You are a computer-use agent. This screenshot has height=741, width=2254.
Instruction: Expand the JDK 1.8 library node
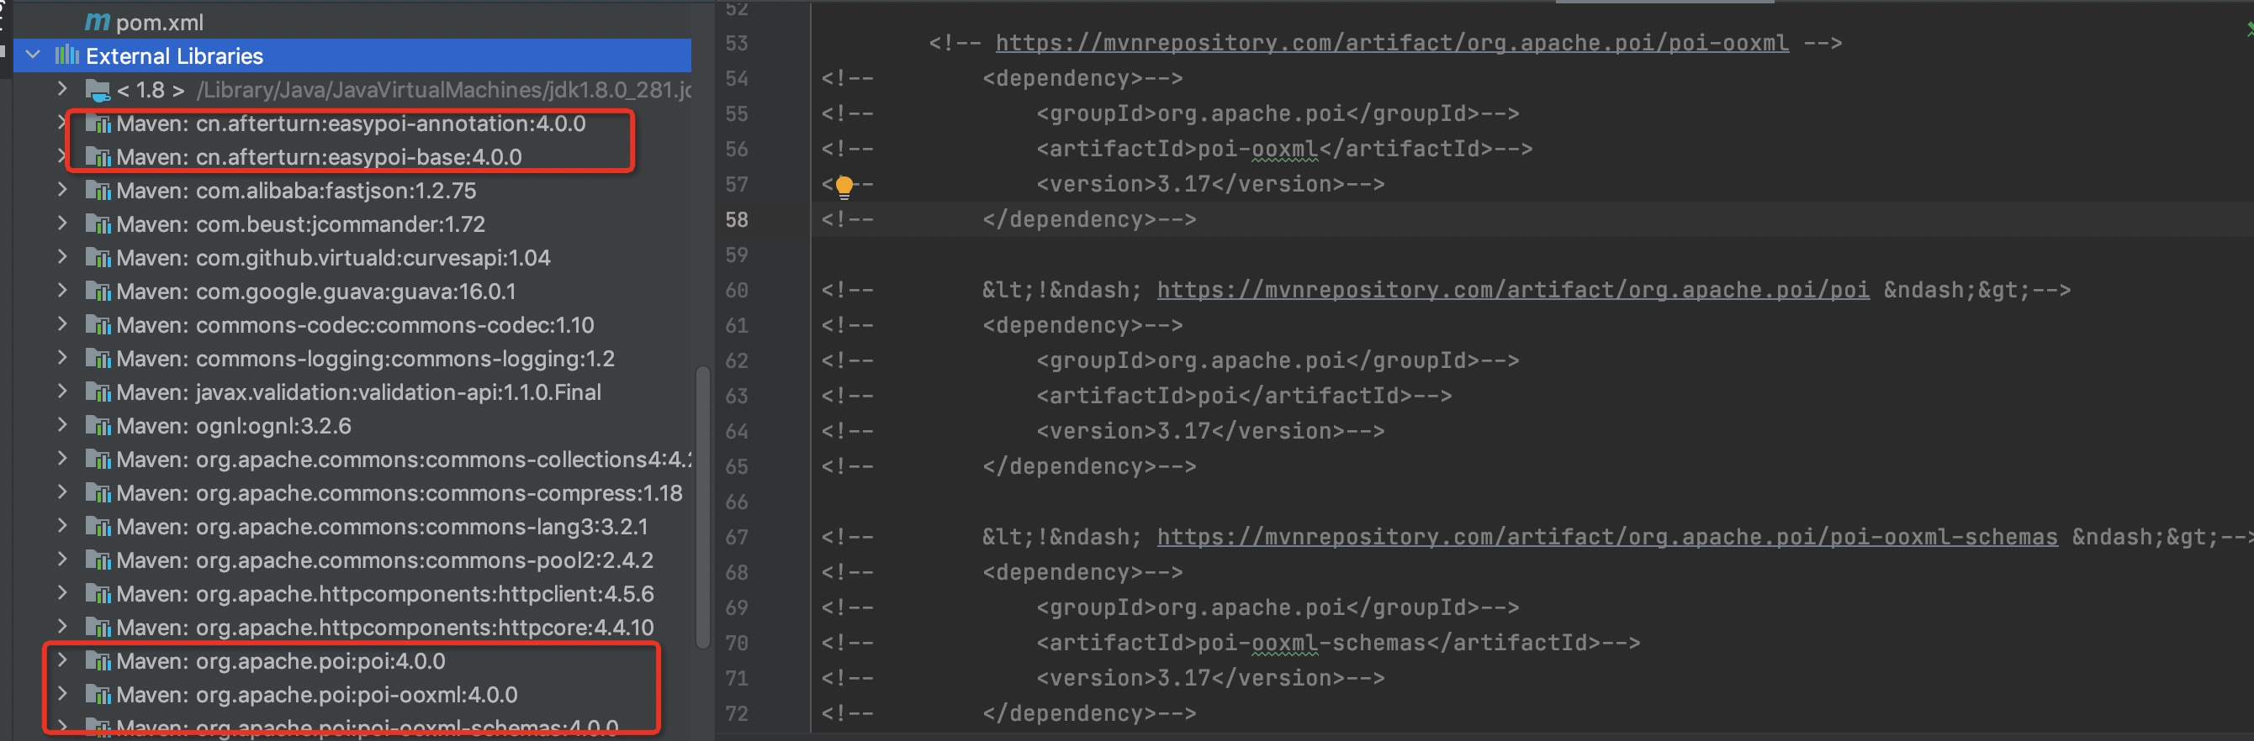(62, 88)
